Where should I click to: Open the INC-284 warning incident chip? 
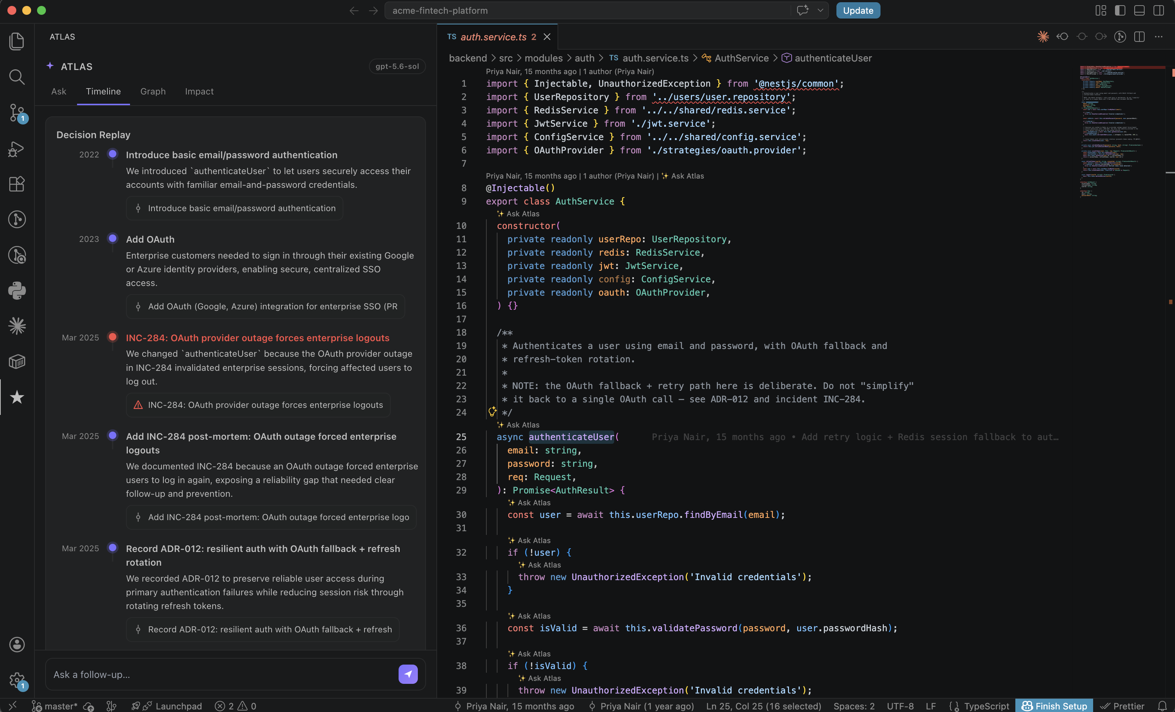258,405
